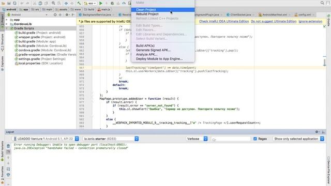Choose Build APK(s) from menu
This screenshot has width=331, height=186.
(x=163, y=45)
